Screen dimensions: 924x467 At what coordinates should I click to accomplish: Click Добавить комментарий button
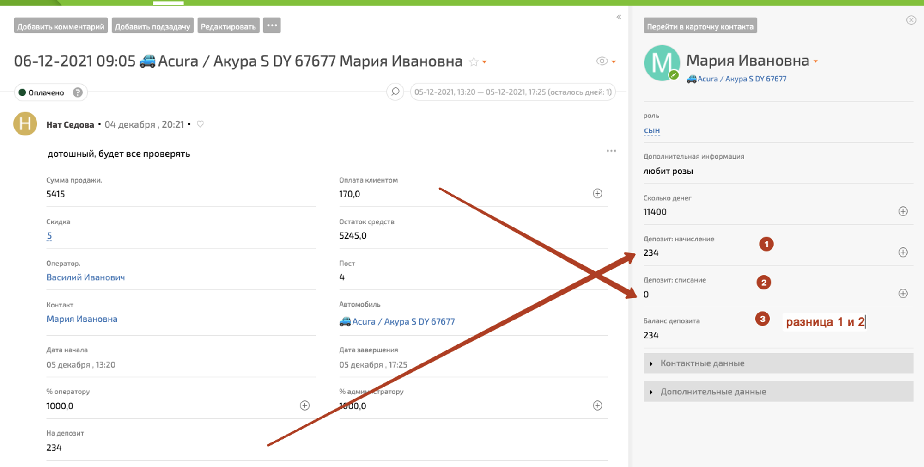[61, 26]
